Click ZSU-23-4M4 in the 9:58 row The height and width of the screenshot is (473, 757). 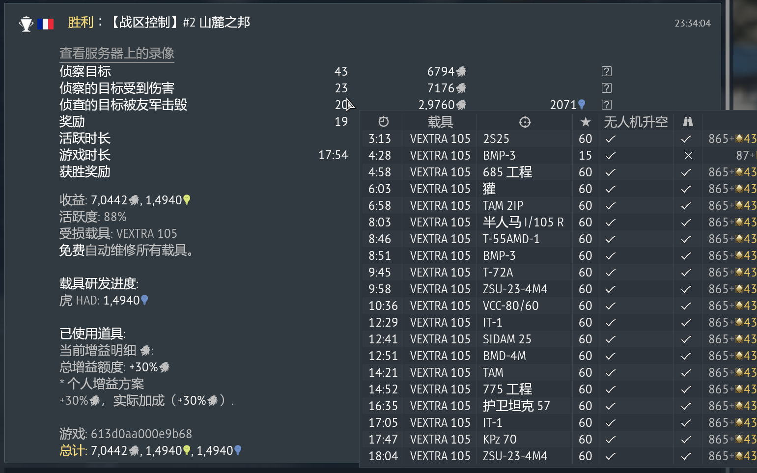pyautogui.click(x=515, y=289)
